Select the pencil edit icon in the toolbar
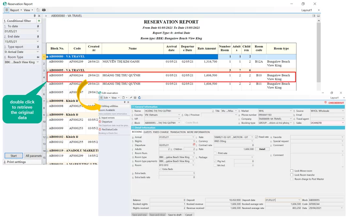The width and height of the screenshot is (349, 218). [131, 98]
